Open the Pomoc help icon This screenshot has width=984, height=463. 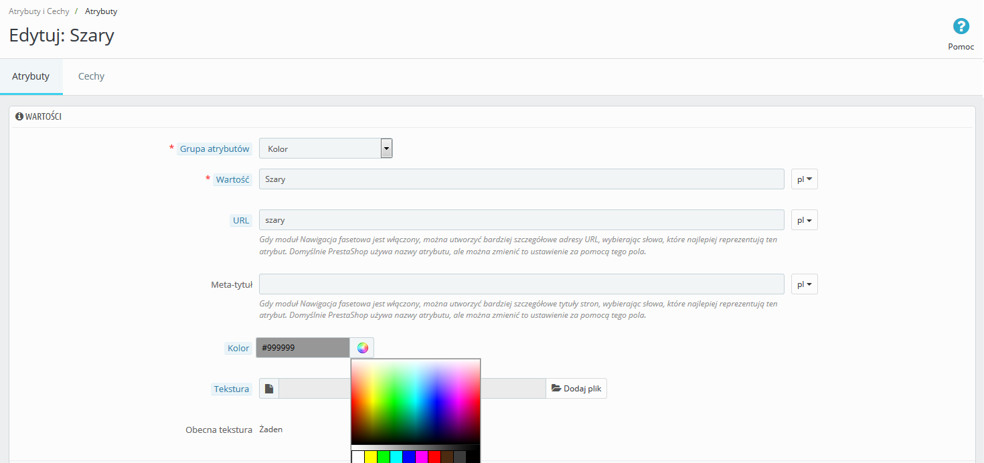coord(961,27)
